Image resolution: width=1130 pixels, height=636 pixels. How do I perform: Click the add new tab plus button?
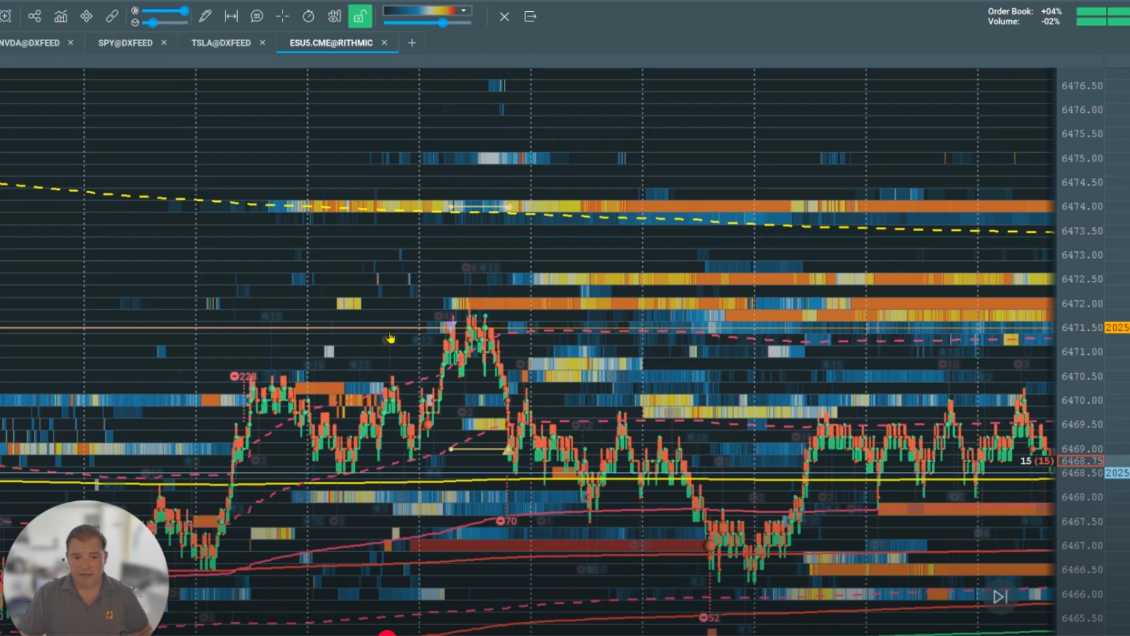point(412,42)
